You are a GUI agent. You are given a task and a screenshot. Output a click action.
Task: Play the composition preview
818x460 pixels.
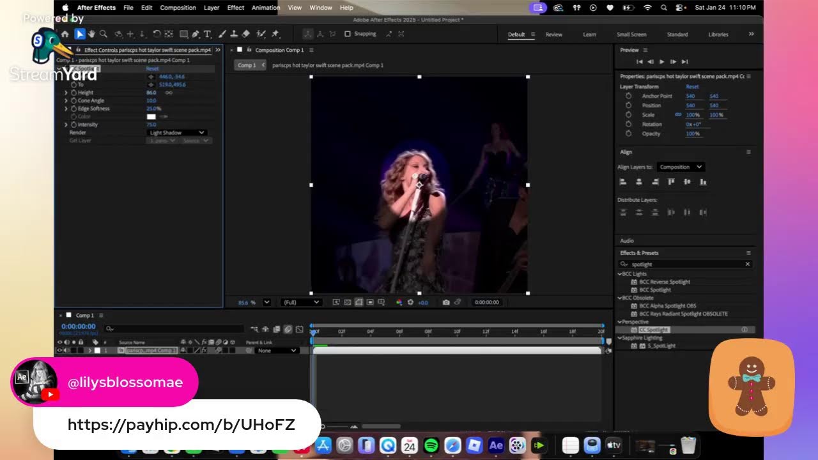(661, 62)
